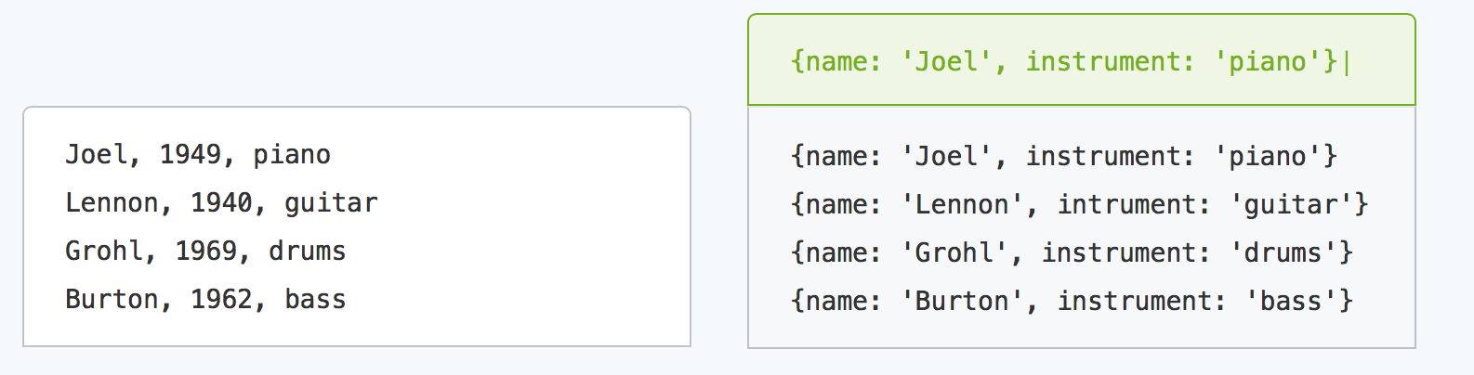Click the Grohl drums output row
Image resolution: width=1474 pixels, height=375 pixels.
pos(1072,252)
